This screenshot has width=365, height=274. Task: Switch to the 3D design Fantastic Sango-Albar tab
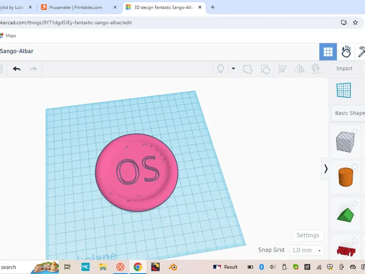click(164, 7)
